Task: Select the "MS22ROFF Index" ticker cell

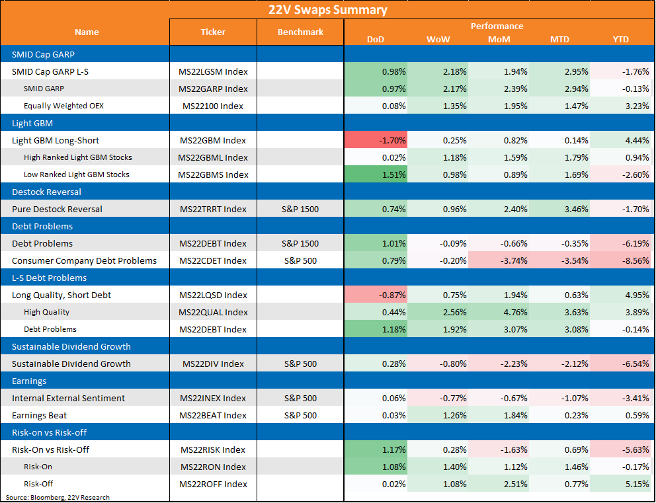Action: pos(214,484)
